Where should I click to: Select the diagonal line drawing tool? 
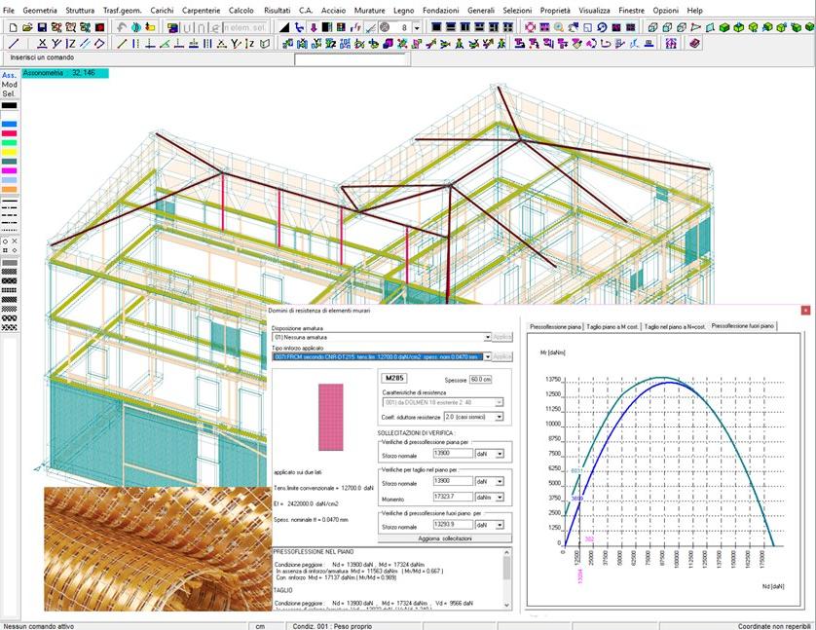[x=14, y=44]
